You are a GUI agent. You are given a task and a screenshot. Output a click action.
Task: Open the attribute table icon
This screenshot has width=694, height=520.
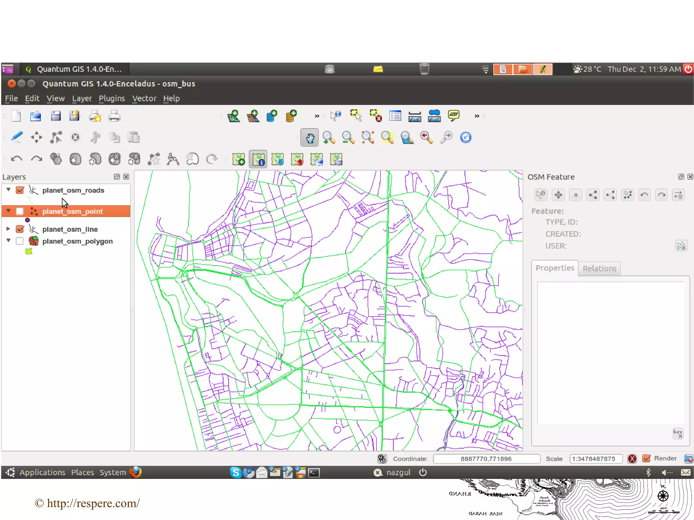point(395,116)
